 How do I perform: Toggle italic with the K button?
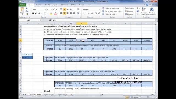(36, 13)
